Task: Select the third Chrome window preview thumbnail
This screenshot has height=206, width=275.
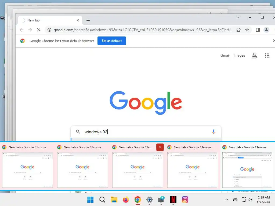Action: tap(138, 170)
